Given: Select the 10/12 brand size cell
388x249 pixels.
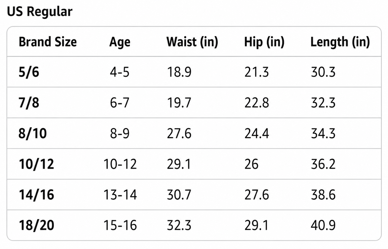Looking at the screenshot, I should coord(36,164).
